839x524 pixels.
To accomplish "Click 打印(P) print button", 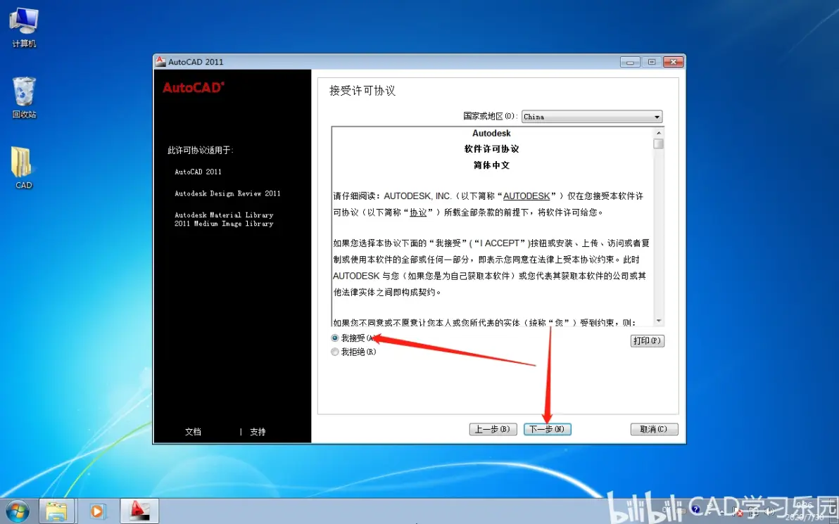I will pos(648,341).
